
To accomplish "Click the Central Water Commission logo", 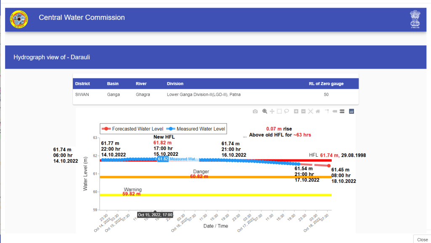I will (x=19, y=19).
